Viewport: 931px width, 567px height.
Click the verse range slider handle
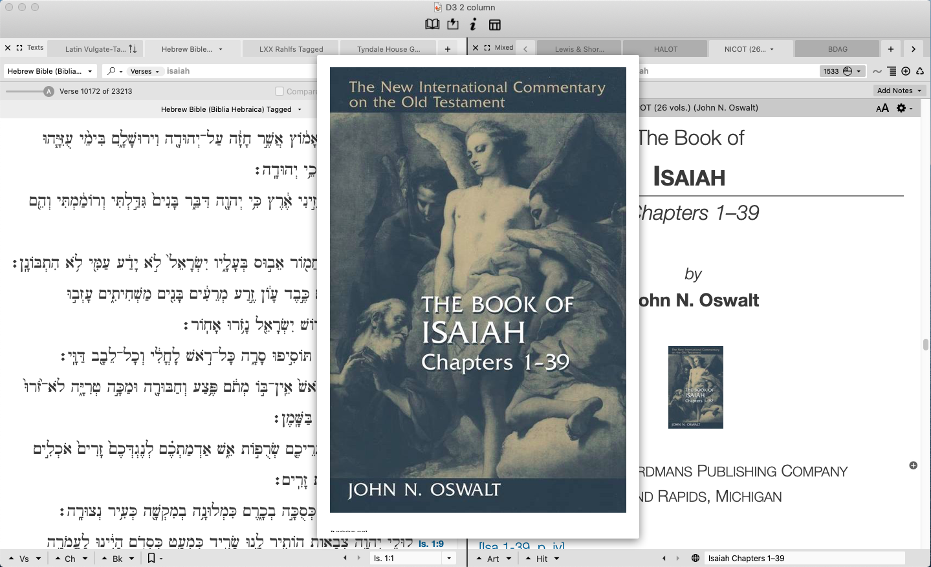coord(49,91)
